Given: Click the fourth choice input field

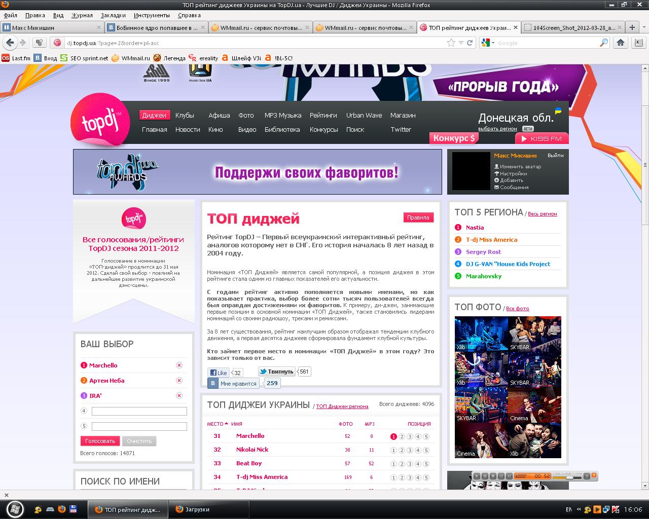Looking at the screenshot, I should (139, 411).
